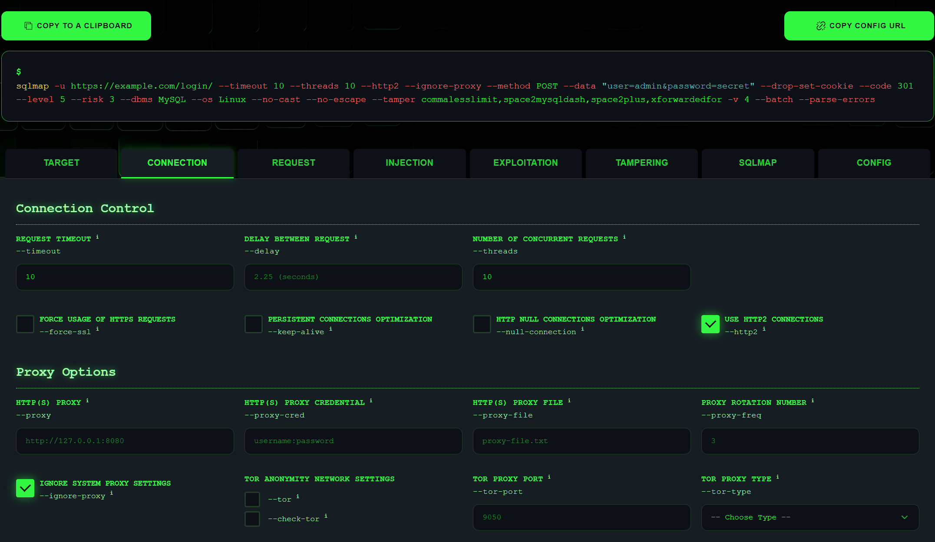Click info icon beside --keep-alive

point(330,329)
